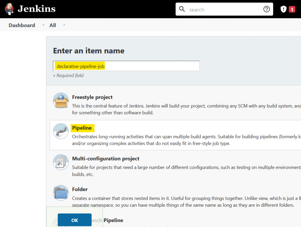Click the Enter an item name heading
The image size is (301, 227).
[89, 51]
